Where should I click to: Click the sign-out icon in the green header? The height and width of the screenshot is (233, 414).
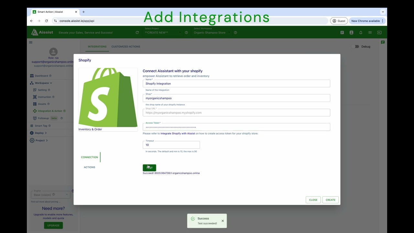click(379, 32)
